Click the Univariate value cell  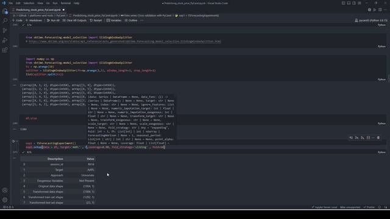(x=88, y=175)
